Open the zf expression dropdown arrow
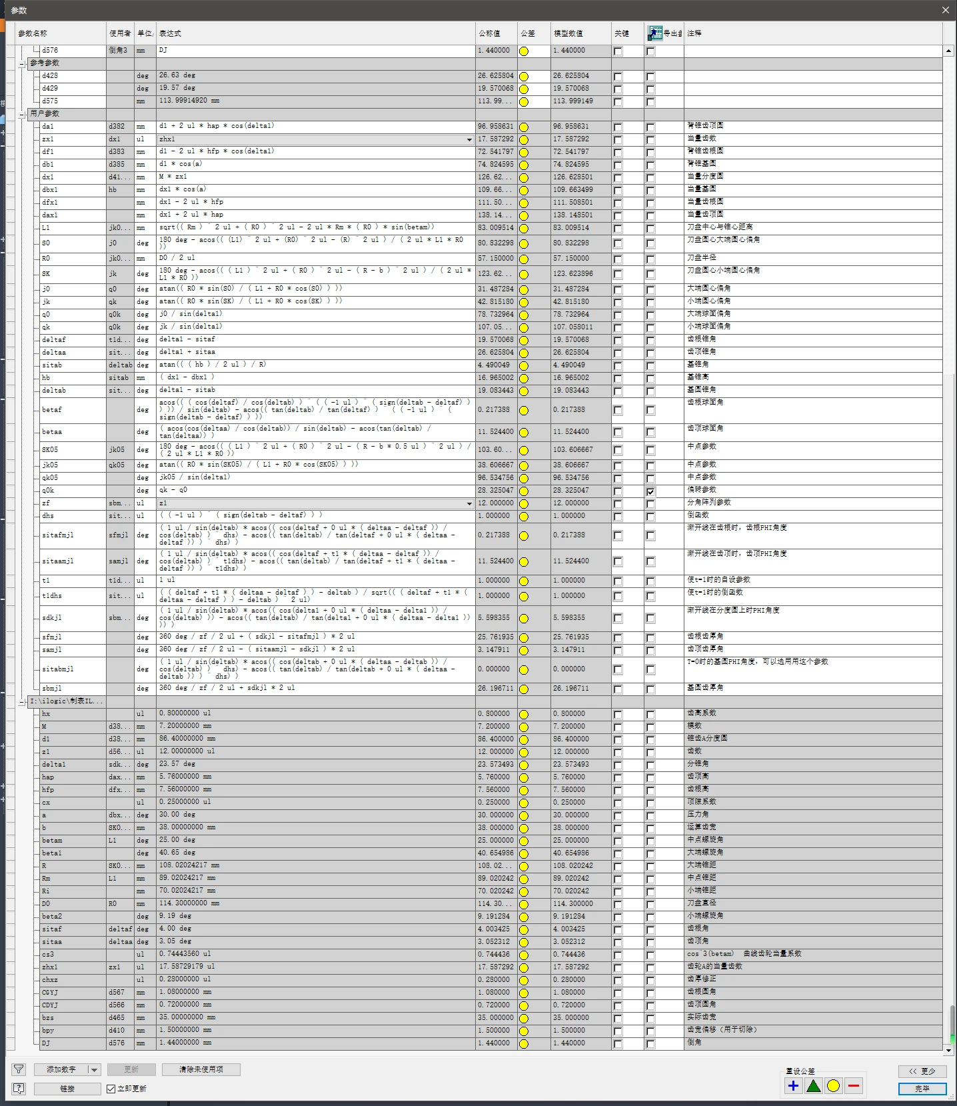 point(470,504)
